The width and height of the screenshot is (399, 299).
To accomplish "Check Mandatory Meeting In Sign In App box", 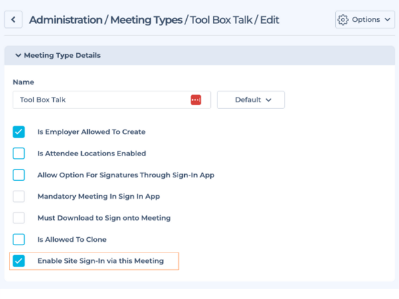I will tap(19, 196).
